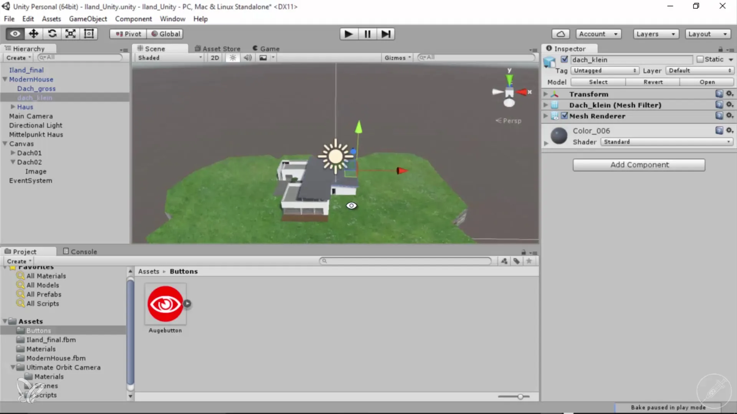This screenshot has width=737, height=414.
Task: Click the Step frame button
Action: (x=385, y=34)
